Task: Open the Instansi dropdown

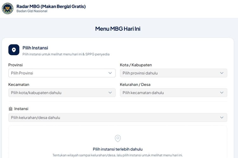Action: [x=118, y=118]
